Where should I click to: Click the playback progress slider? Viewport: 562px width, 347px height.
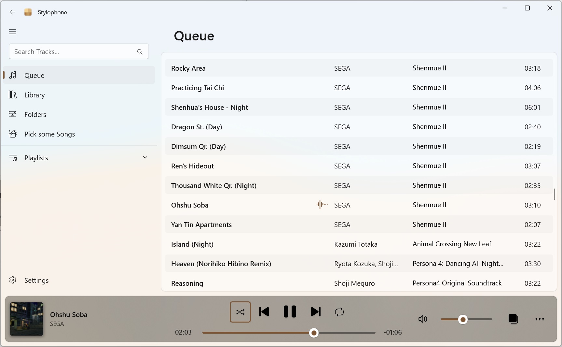[x=289, y=333]
